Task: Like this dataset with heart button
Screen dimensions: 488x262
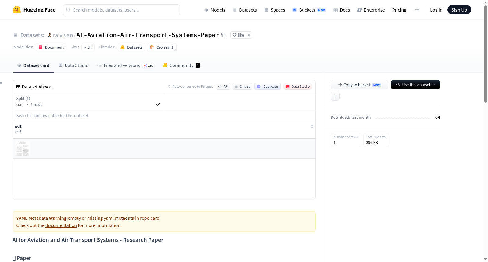Action: (x=238, y=35)
